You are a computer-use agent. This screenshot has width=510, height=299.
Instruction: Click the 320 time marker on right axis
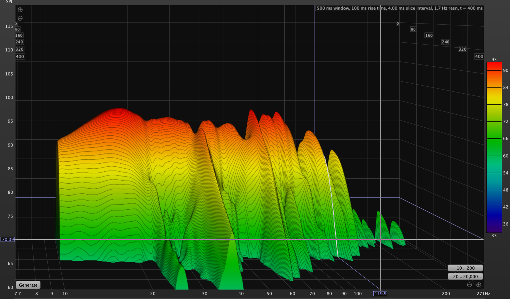(x=462, y=49)
